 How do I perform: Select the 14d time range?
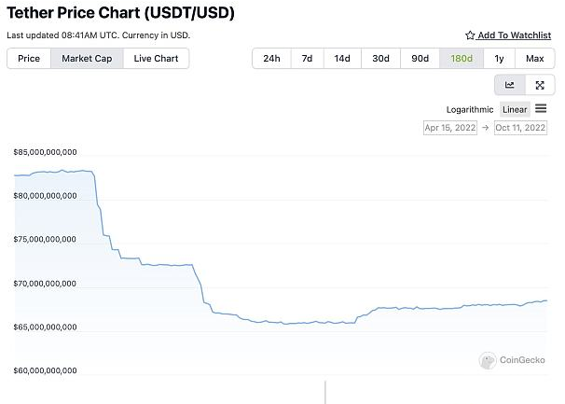pos(342,59)
